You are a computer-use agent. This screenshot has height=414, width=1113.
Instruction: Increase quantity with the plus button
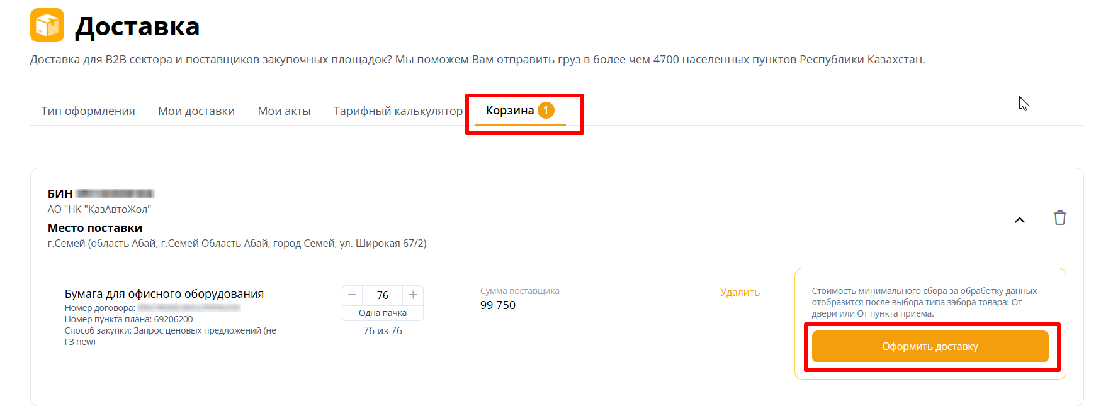pos(413,295)
